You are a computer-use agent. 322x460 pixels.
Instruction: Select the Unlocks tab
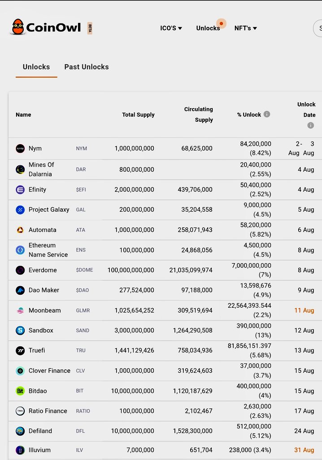coord(36,67)
